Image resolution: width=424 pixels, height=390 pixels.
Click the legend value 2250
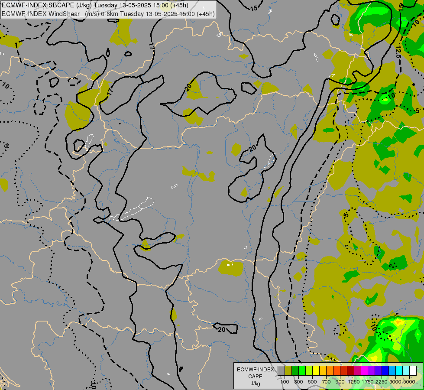click(382, 382)
